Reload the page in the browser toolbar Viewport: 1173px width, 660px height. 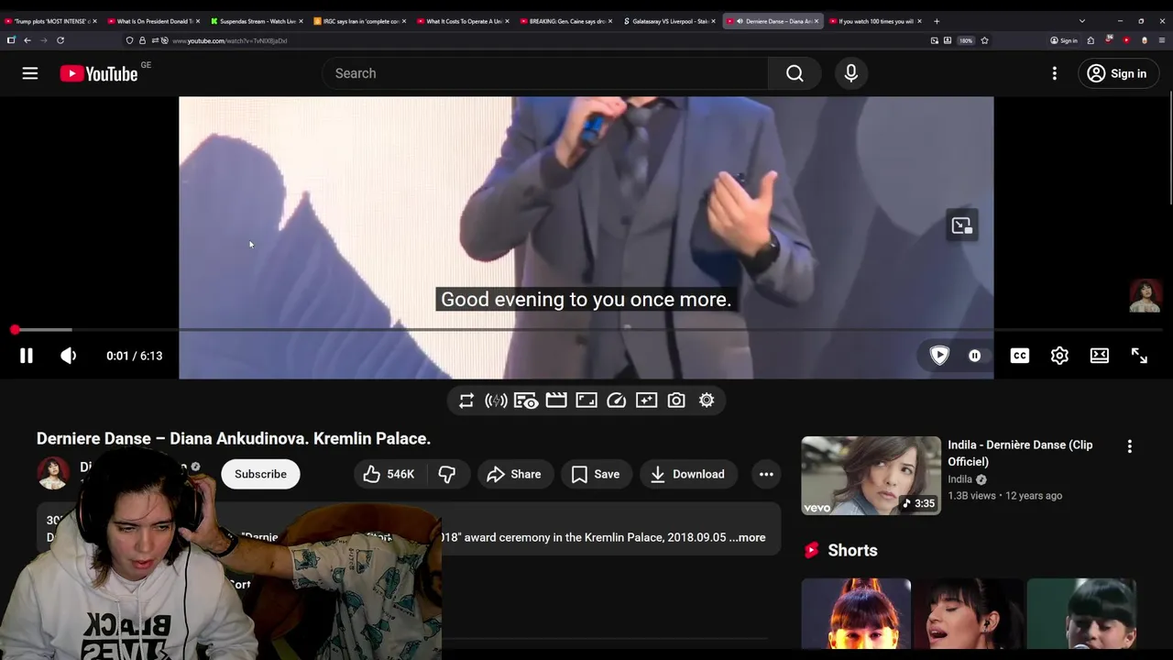tap(60, 40)
